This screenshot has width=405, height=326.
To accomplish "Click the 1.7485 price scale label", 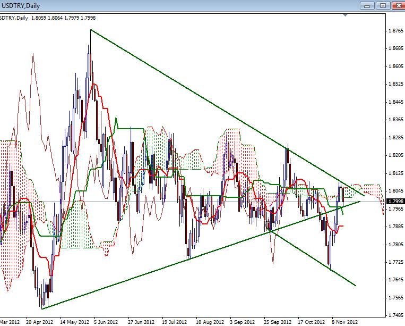I will pyautogui.click(x=396, y=315).
